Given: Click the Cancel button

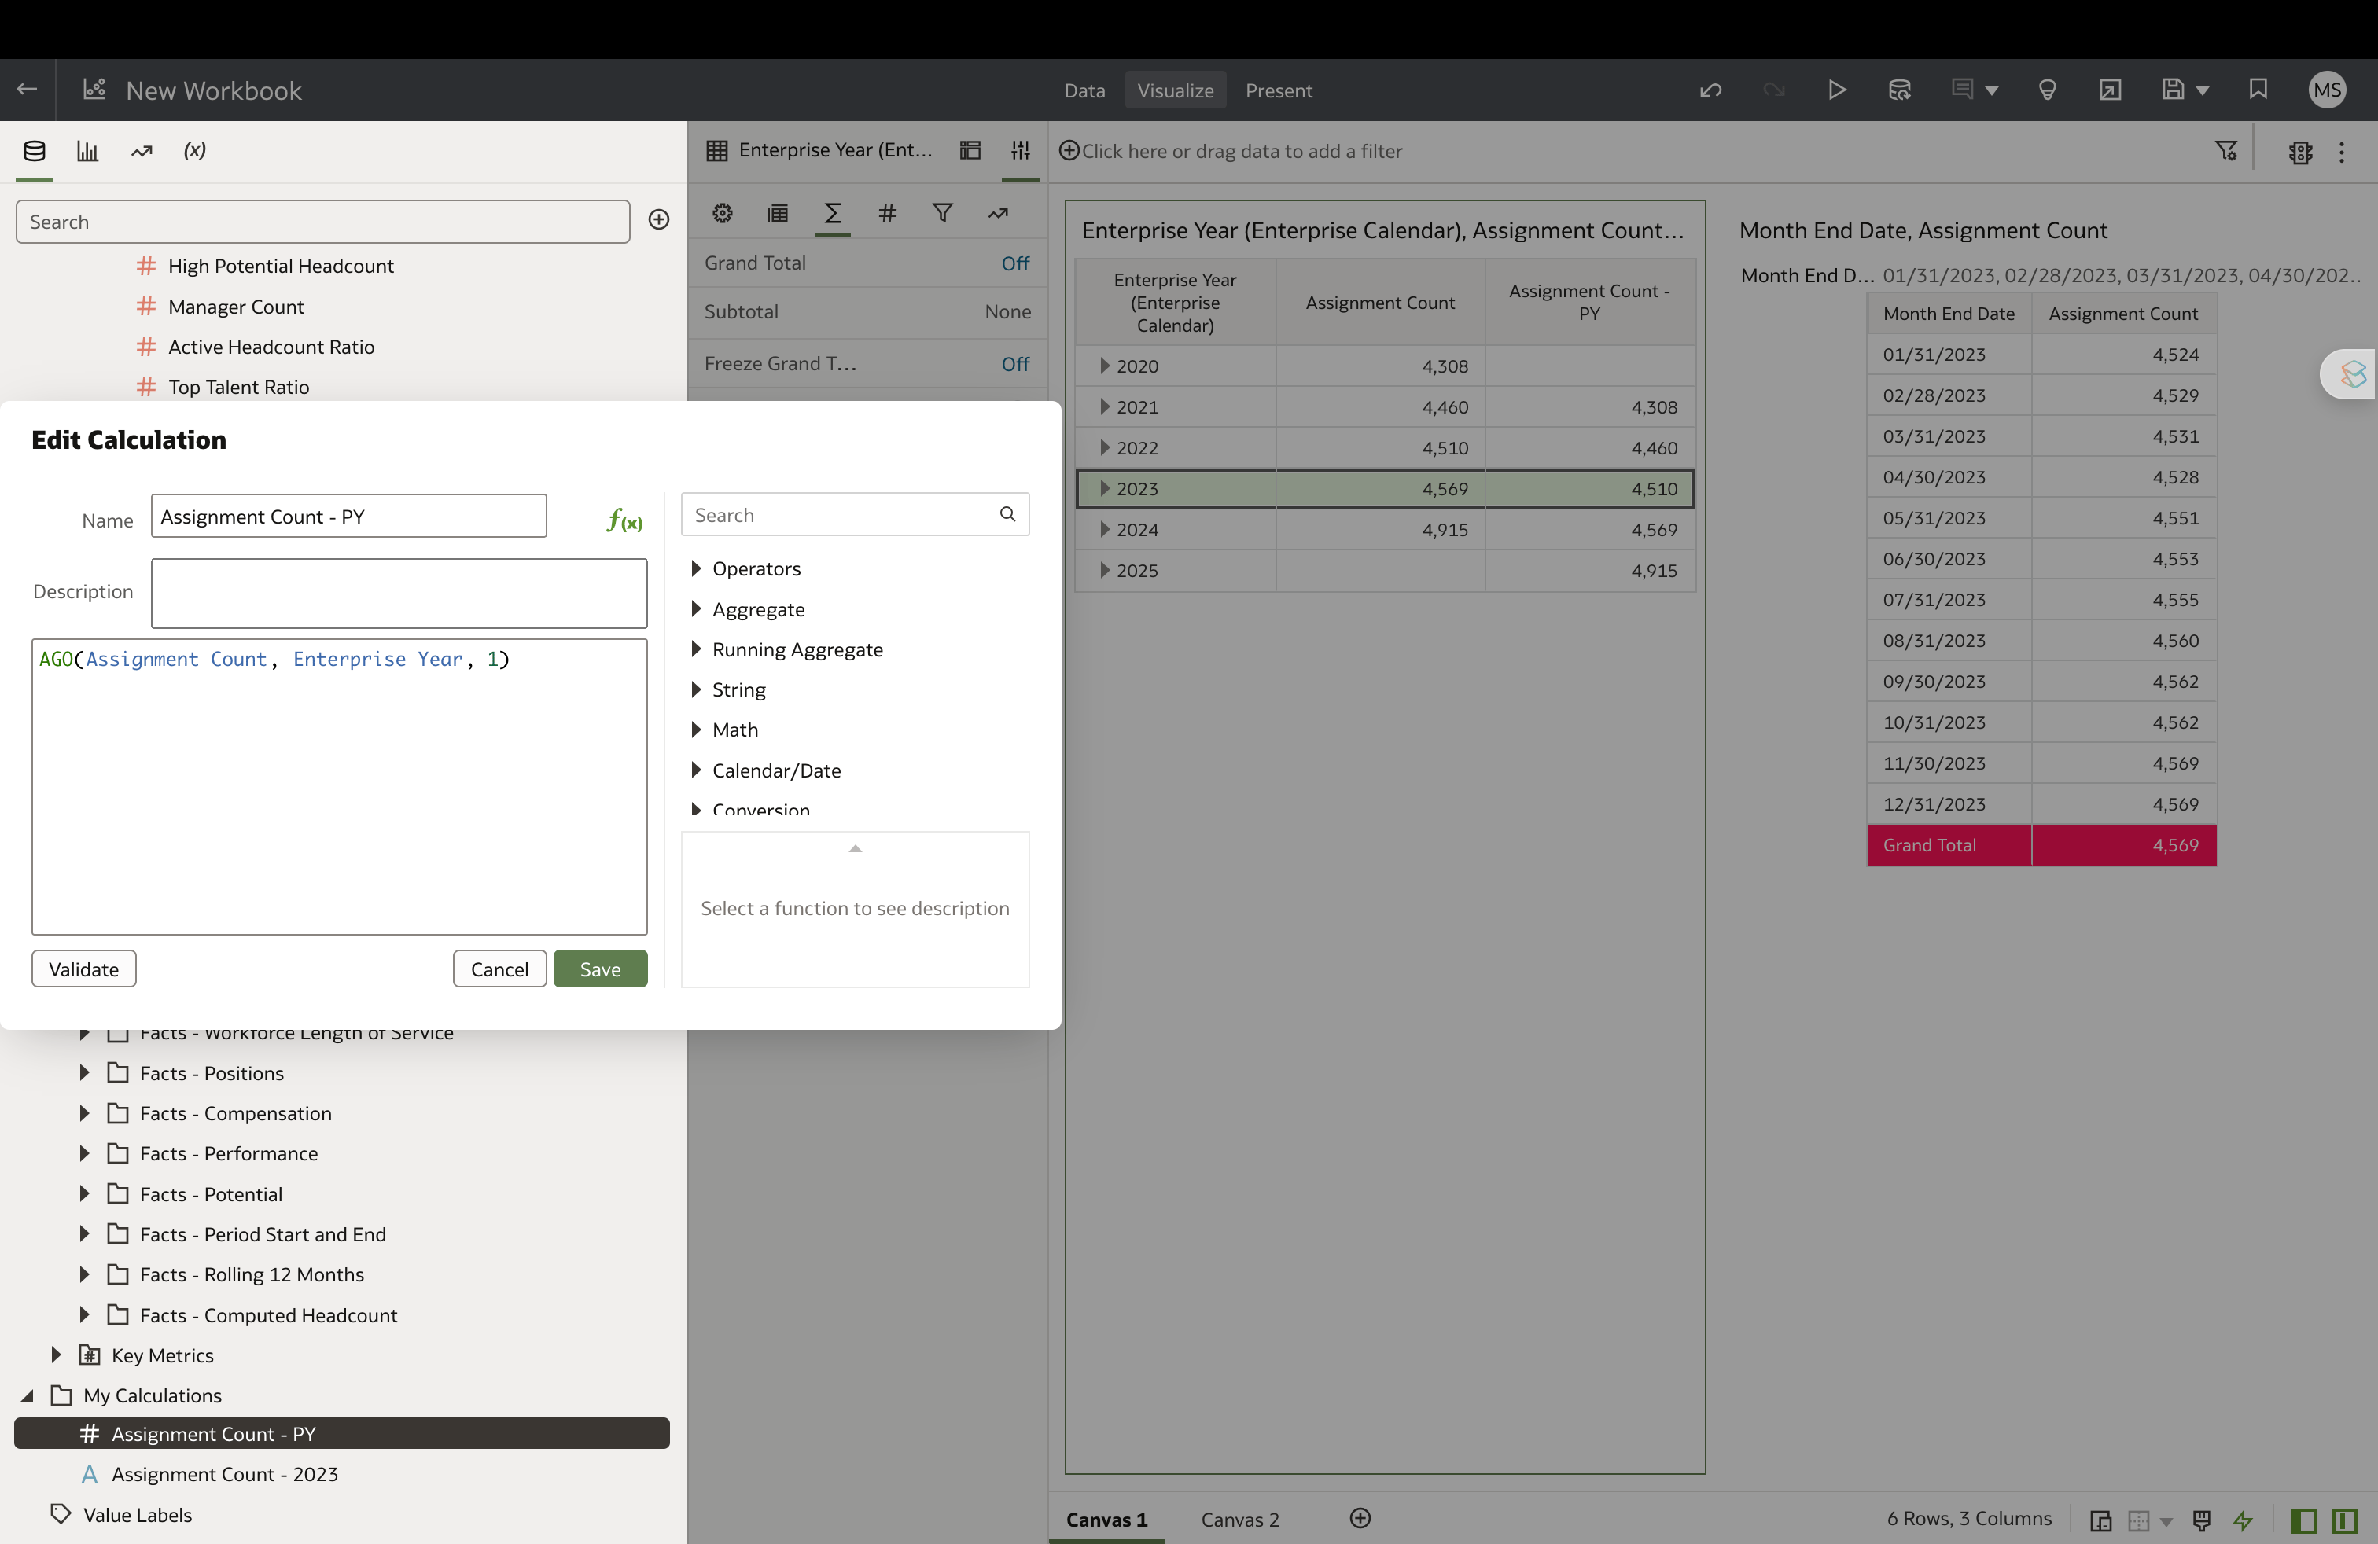Looking at the screenshot, I should coord(499,969).
